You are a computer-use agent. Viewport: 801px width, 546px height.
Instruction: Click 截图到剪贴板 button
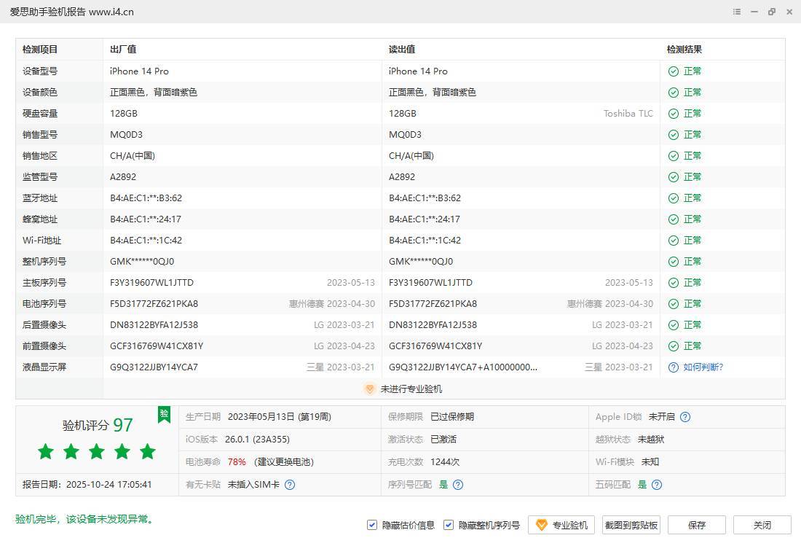[x=631, y=525]
